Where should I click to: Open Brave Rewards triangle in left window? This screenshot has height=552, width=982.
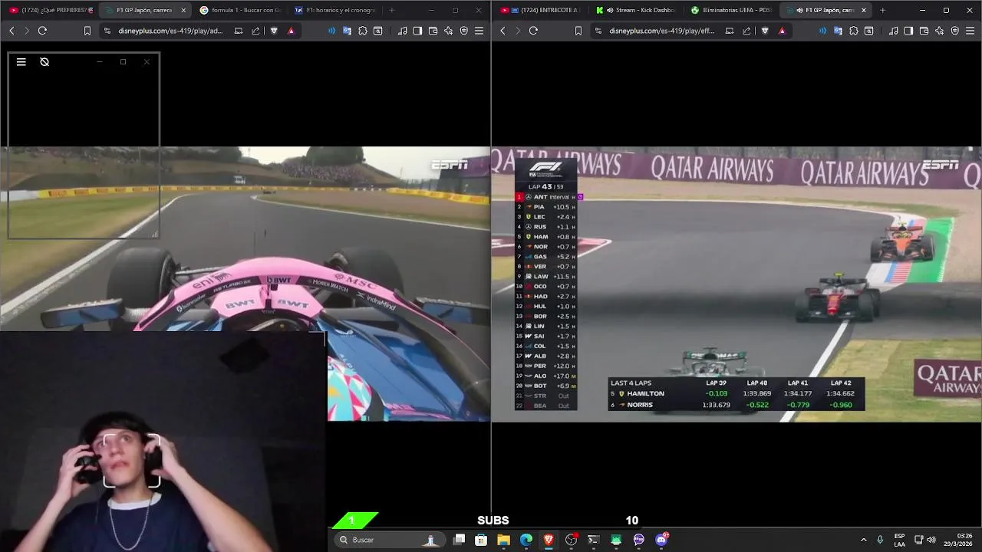point(291,31)
